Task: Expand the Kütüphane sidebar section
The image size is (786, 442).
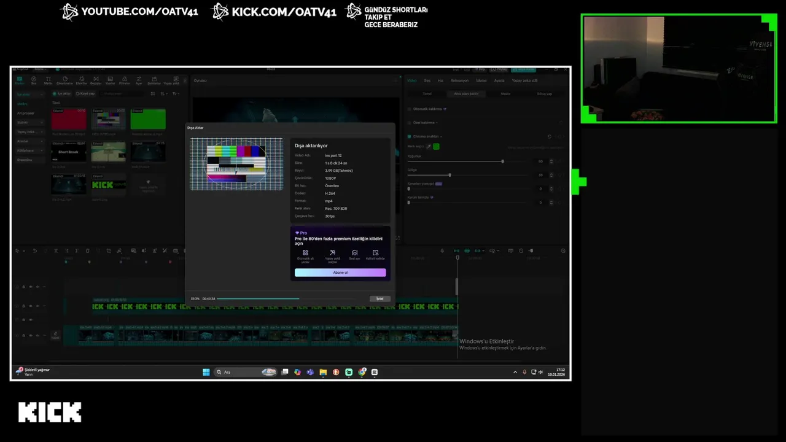Action: pos(29,150)
